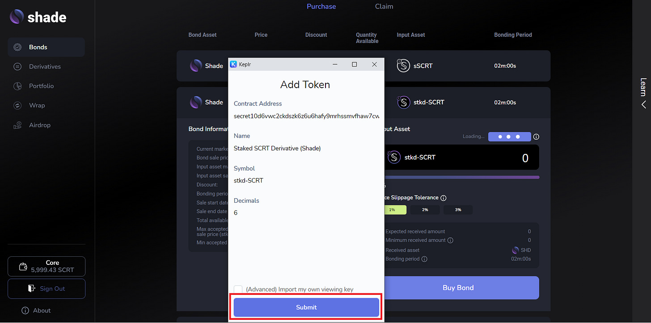Minimize the Keplr window
The height and width of the screenshot is (323, 651).
tap(335, 64)
